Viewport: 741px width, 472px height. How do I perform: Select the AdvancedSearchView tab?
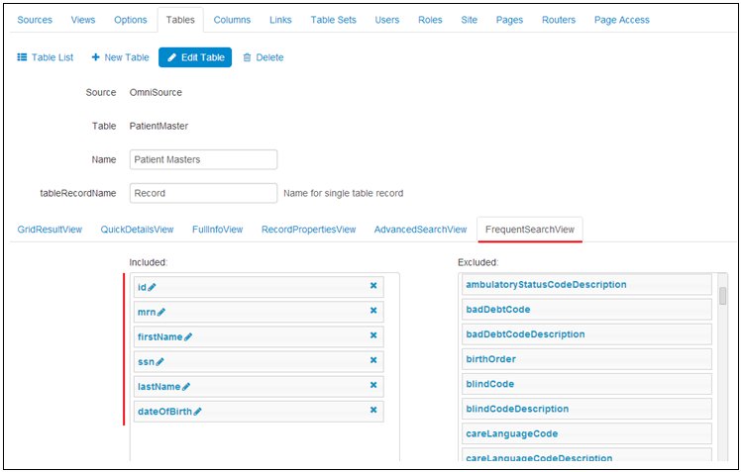coord(420,230)
